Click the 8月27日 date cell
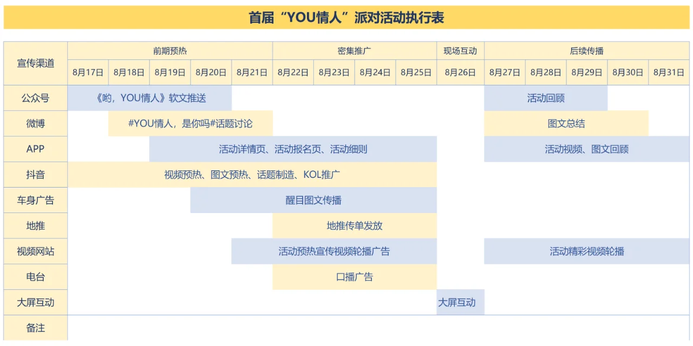Screen dimensions: 693x346 (505, 72)
